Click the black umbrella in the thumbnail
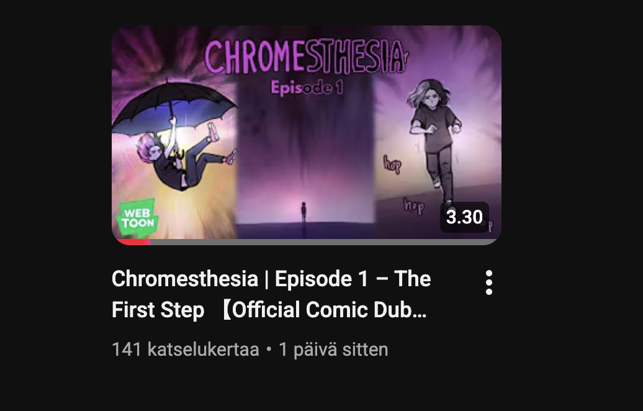 coord(174,107)
